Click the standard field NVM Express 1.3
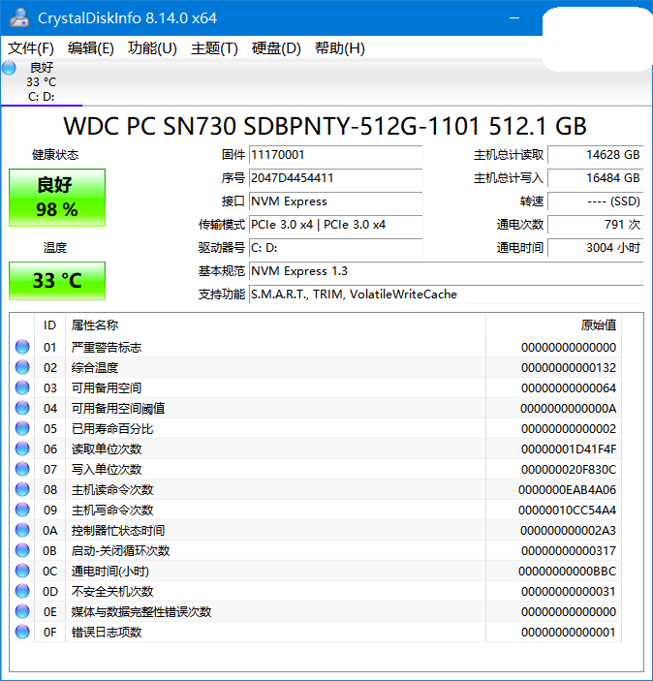 click(447, 271)
